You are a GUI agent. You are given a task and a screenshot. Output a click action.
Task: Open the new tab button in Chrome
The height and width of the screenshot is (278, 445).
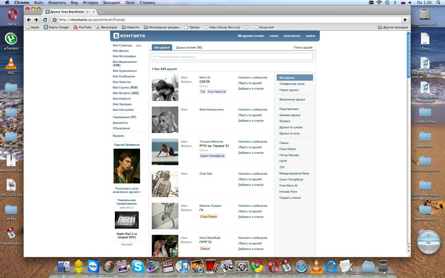[x=101, y=12]
